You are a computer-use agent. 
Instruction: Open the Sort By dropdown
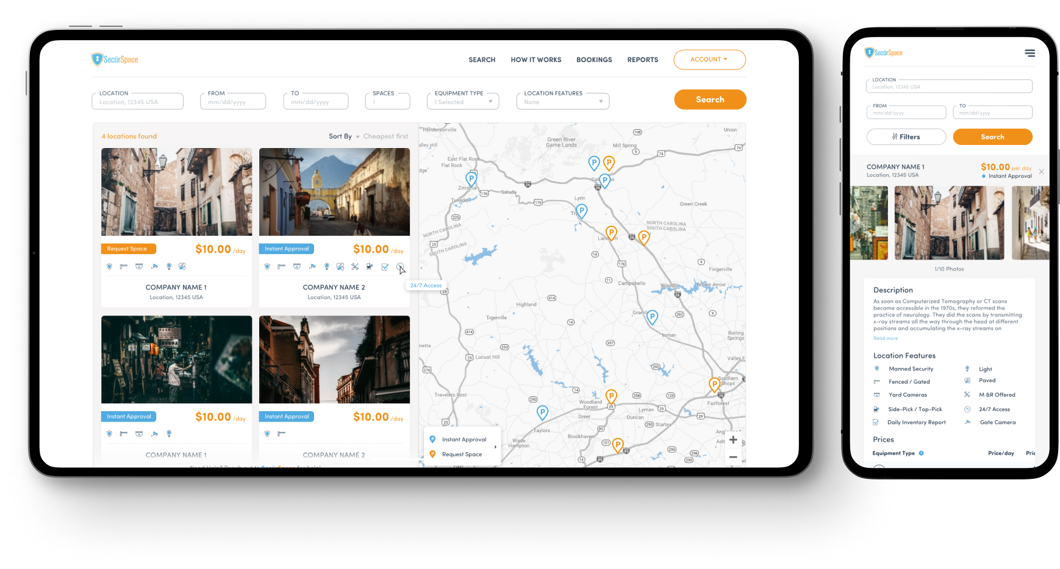368,136
